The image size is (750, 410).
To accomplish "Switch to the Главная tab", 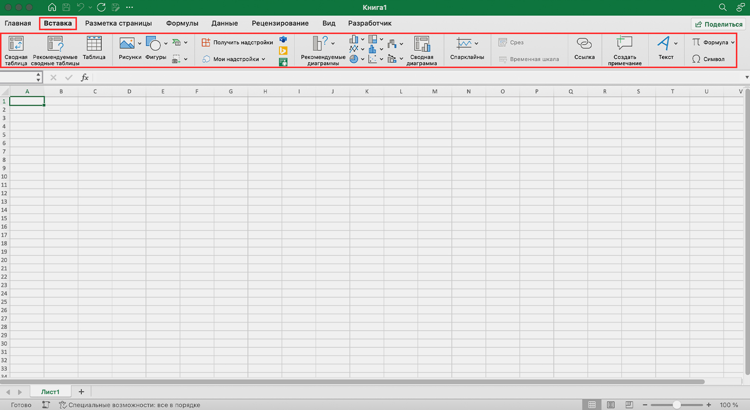I will 18,23.
